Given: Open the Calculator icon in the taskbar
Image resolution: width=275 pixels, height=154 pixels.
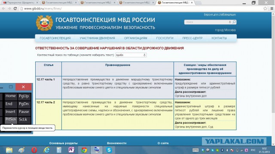Looking at the screenshot, I should [x=59, y=150].
